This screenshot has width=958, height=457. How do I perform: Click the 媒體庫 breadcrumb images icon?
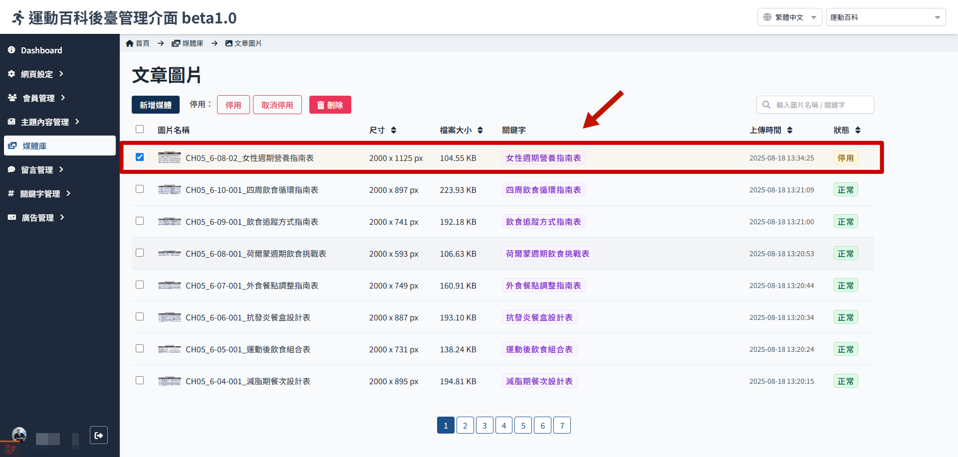pos(176,43)
